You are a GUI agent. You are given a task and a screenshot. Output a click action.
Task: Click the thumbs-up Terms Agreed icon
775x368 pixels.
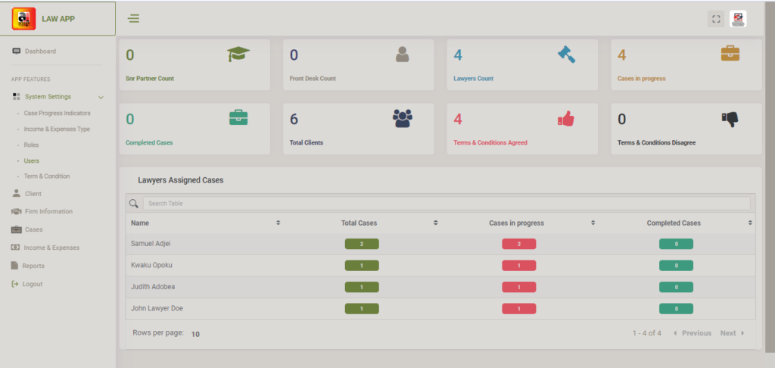pos(566,118)
